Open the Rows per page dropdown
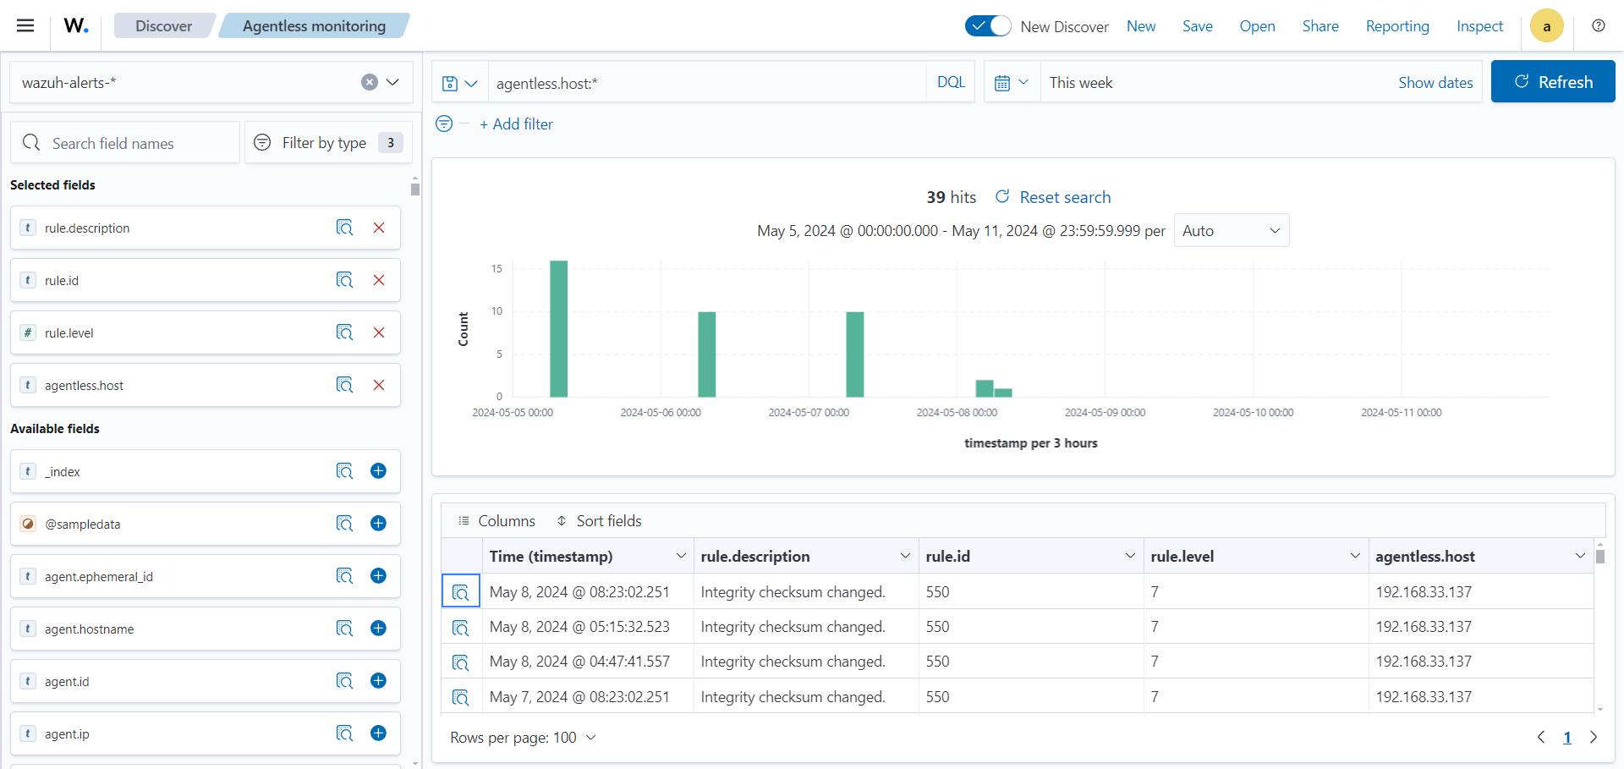Image resolution: width=1624 pixels, height=769 pixels. [523, 738]
